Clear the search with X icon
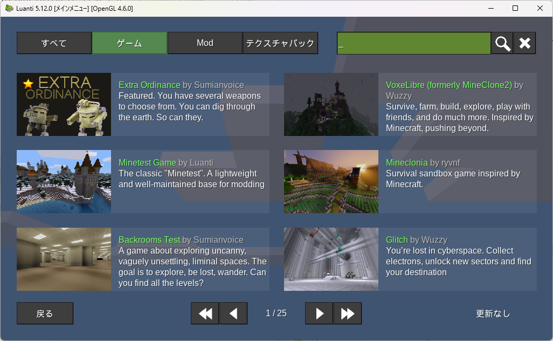 [x=524, y=43]
